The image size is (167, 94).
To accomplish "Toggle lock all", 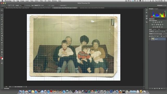I will [x=158, y=36].
